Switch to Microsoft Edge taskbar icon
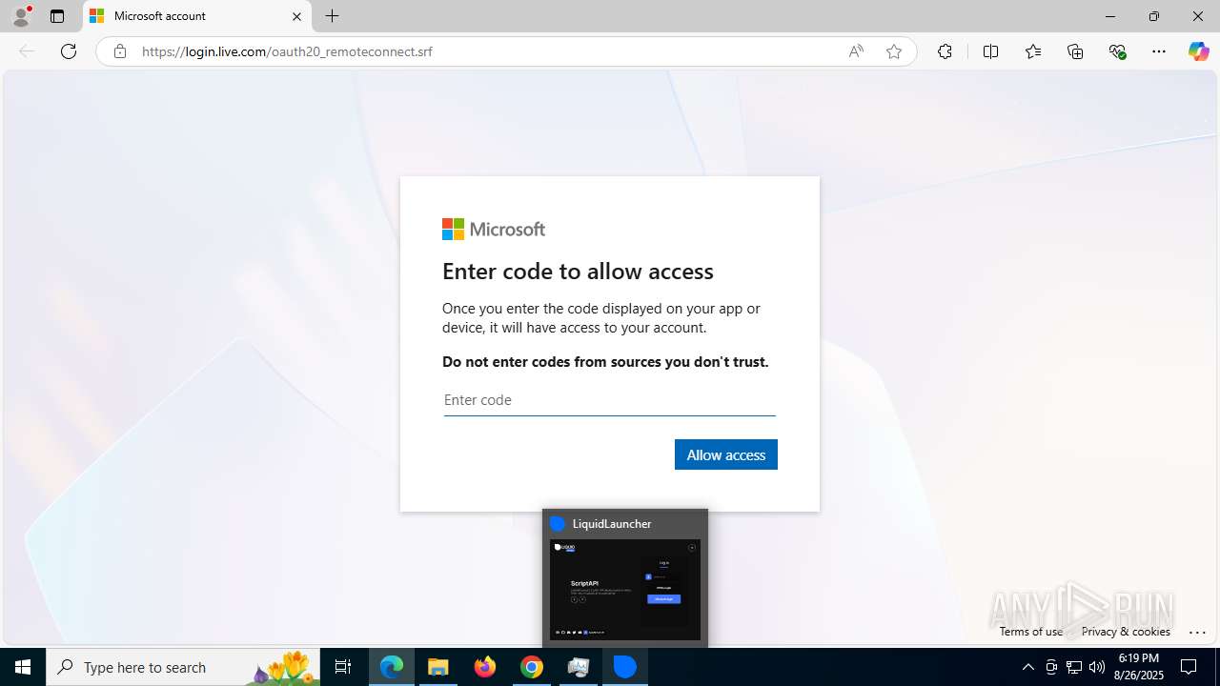This screenshot has width=1220, height=686. [392, 667]
